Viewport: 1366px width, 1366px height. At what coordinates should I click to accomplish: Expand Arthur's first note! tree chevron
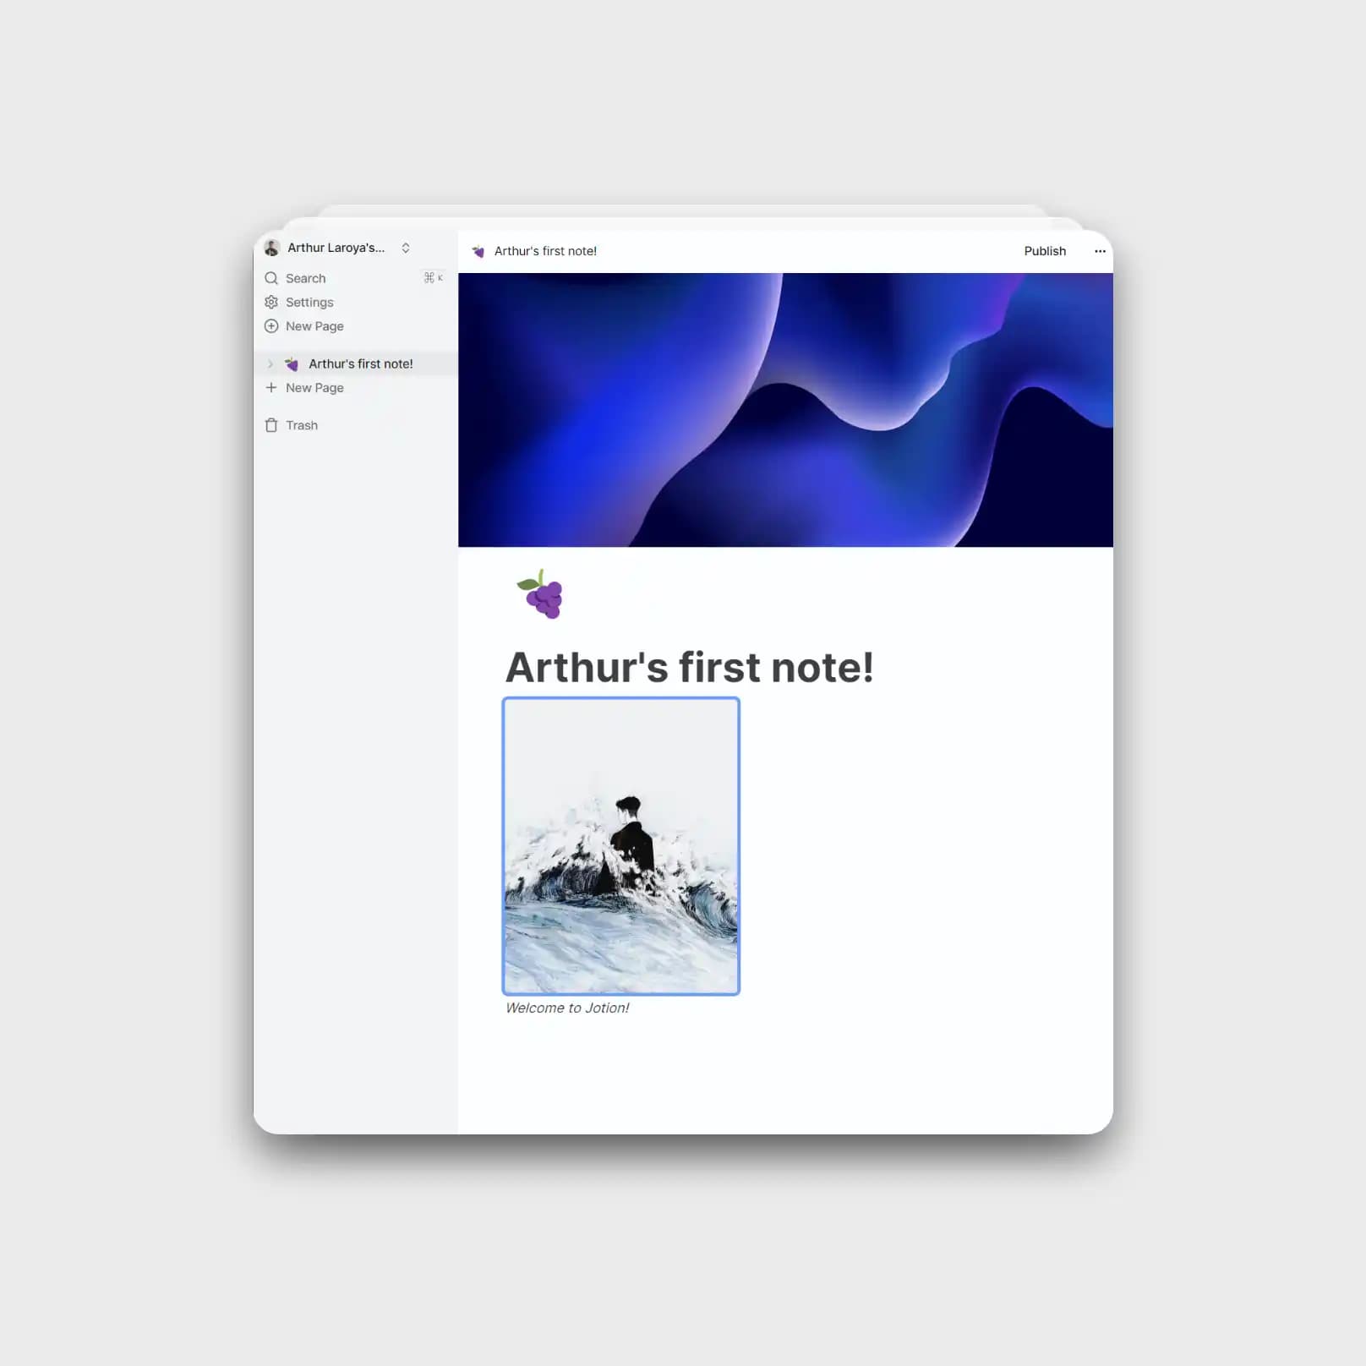click(x=270, y=363)
